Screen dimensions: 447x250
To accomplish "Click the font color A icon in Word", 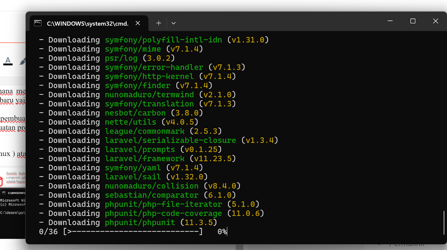I will (8, 61).
